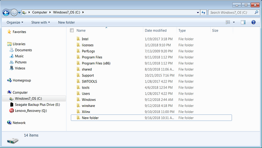Select Homegroup in the navigation pane
Viewport: 262px width, 148px height.
tap(22, 80)
